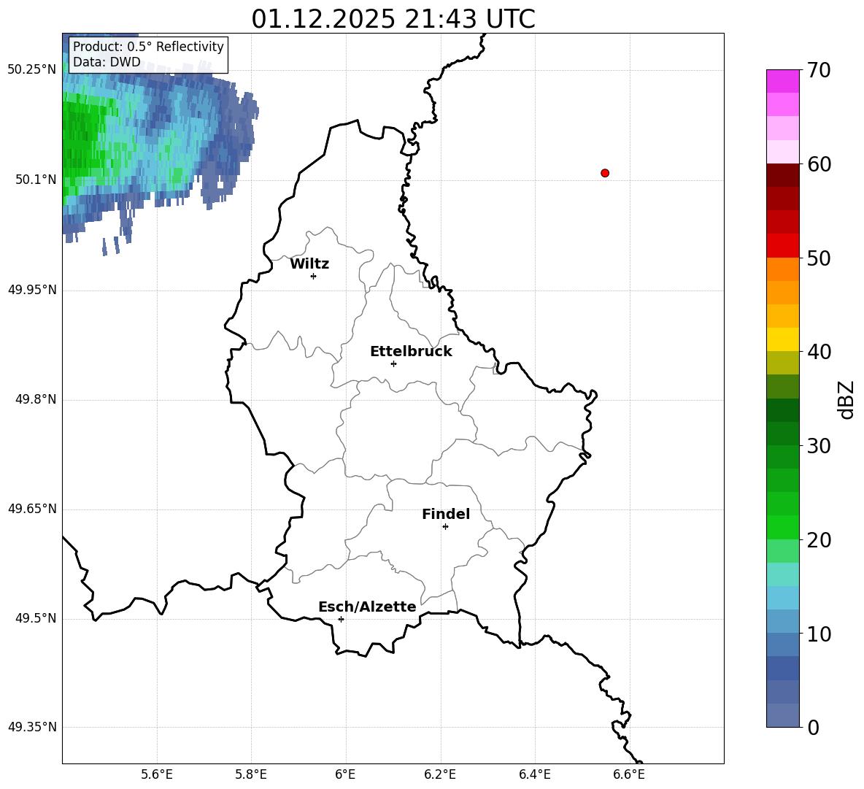Image resolution: width=864 pixels, height=789 pixels.
Task: Click the 49.35°N latitude label
Action: [x=32, y=727]
